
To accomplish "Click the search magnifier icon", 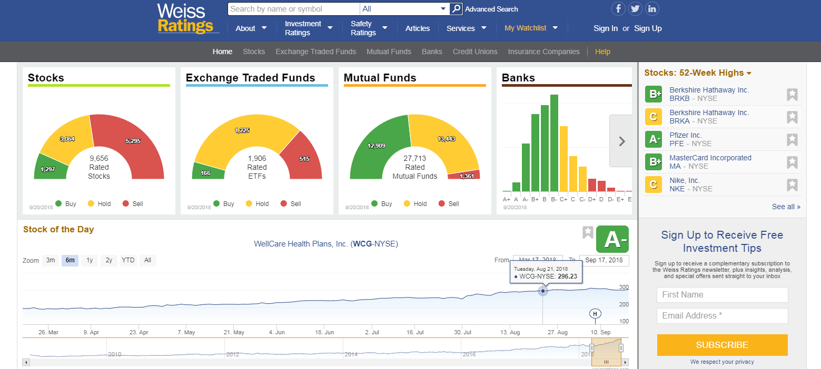I will pos(456,9).
